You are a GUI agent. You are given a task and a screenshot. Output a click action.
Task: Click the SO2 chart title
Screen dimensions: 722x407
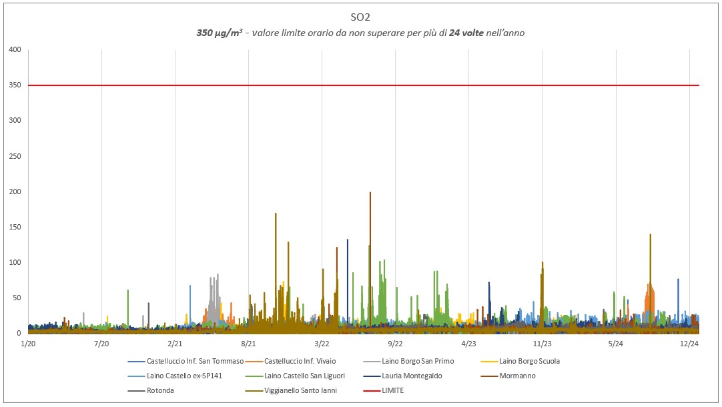pyautogui.click(x=360, y=17)
